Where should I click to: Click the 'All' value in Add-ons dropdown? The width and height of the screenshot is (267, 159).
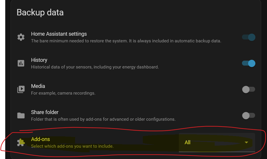[x=188, y=142]
